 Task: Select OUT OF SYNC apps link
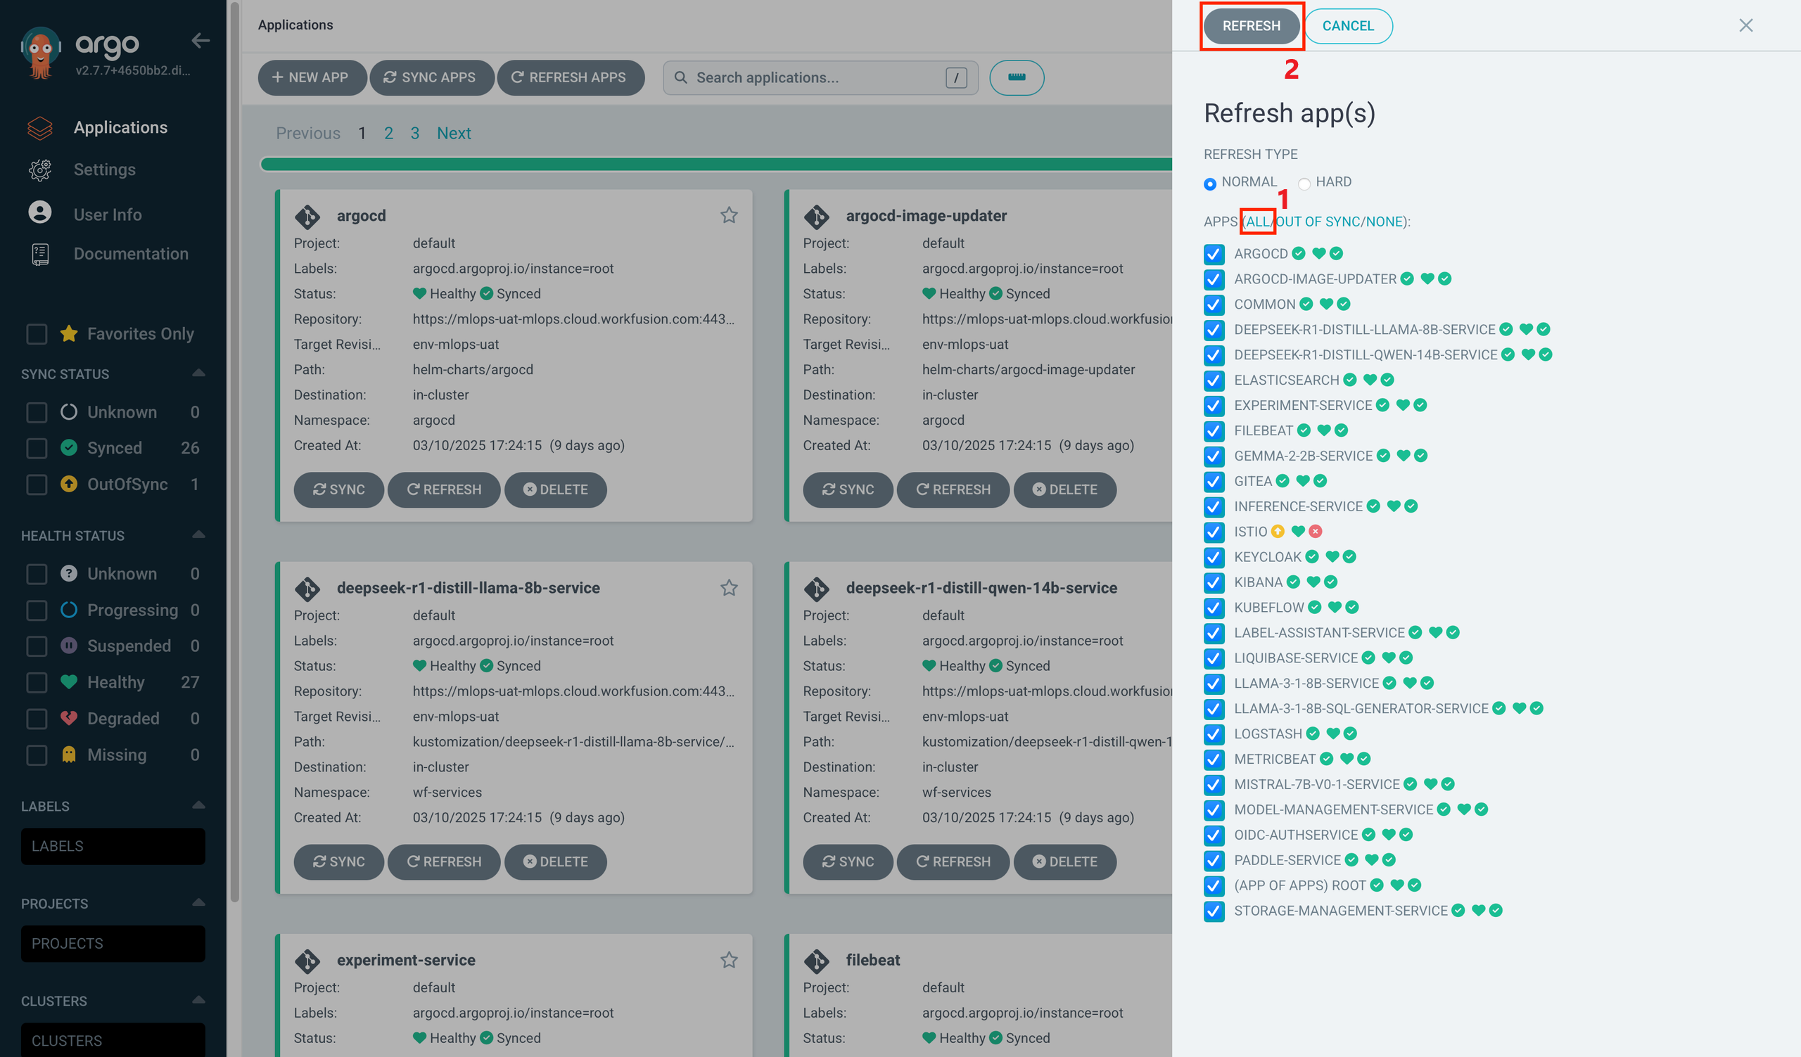coord(1317,222)
